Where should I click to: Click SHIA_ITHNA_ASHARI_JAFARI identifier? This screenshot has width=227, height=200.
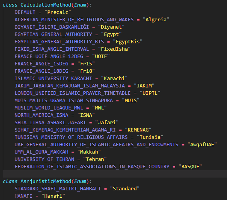pyautogui.click(x=50, y=123)
